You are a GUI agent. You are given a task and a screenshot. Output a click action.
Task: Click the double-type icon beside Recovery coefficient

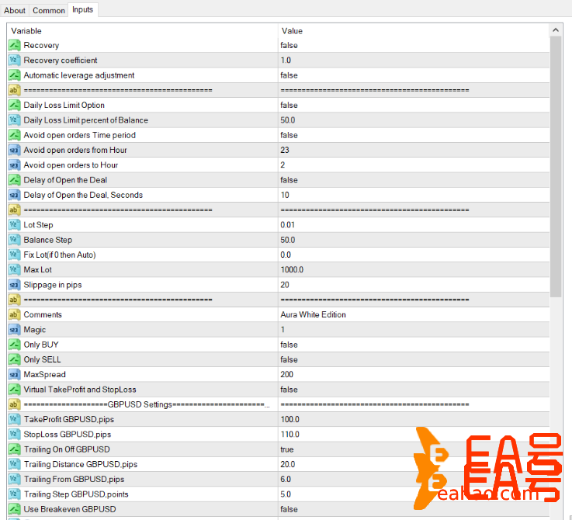[x=14, y=61]
